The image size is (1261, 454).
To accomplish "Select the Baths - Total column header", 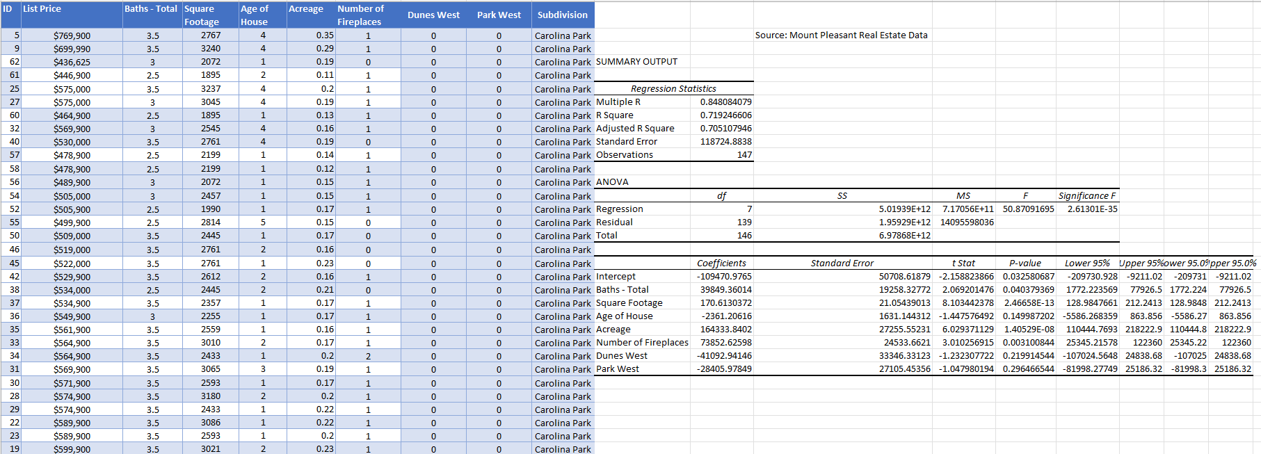I will [x=153, y=15].
